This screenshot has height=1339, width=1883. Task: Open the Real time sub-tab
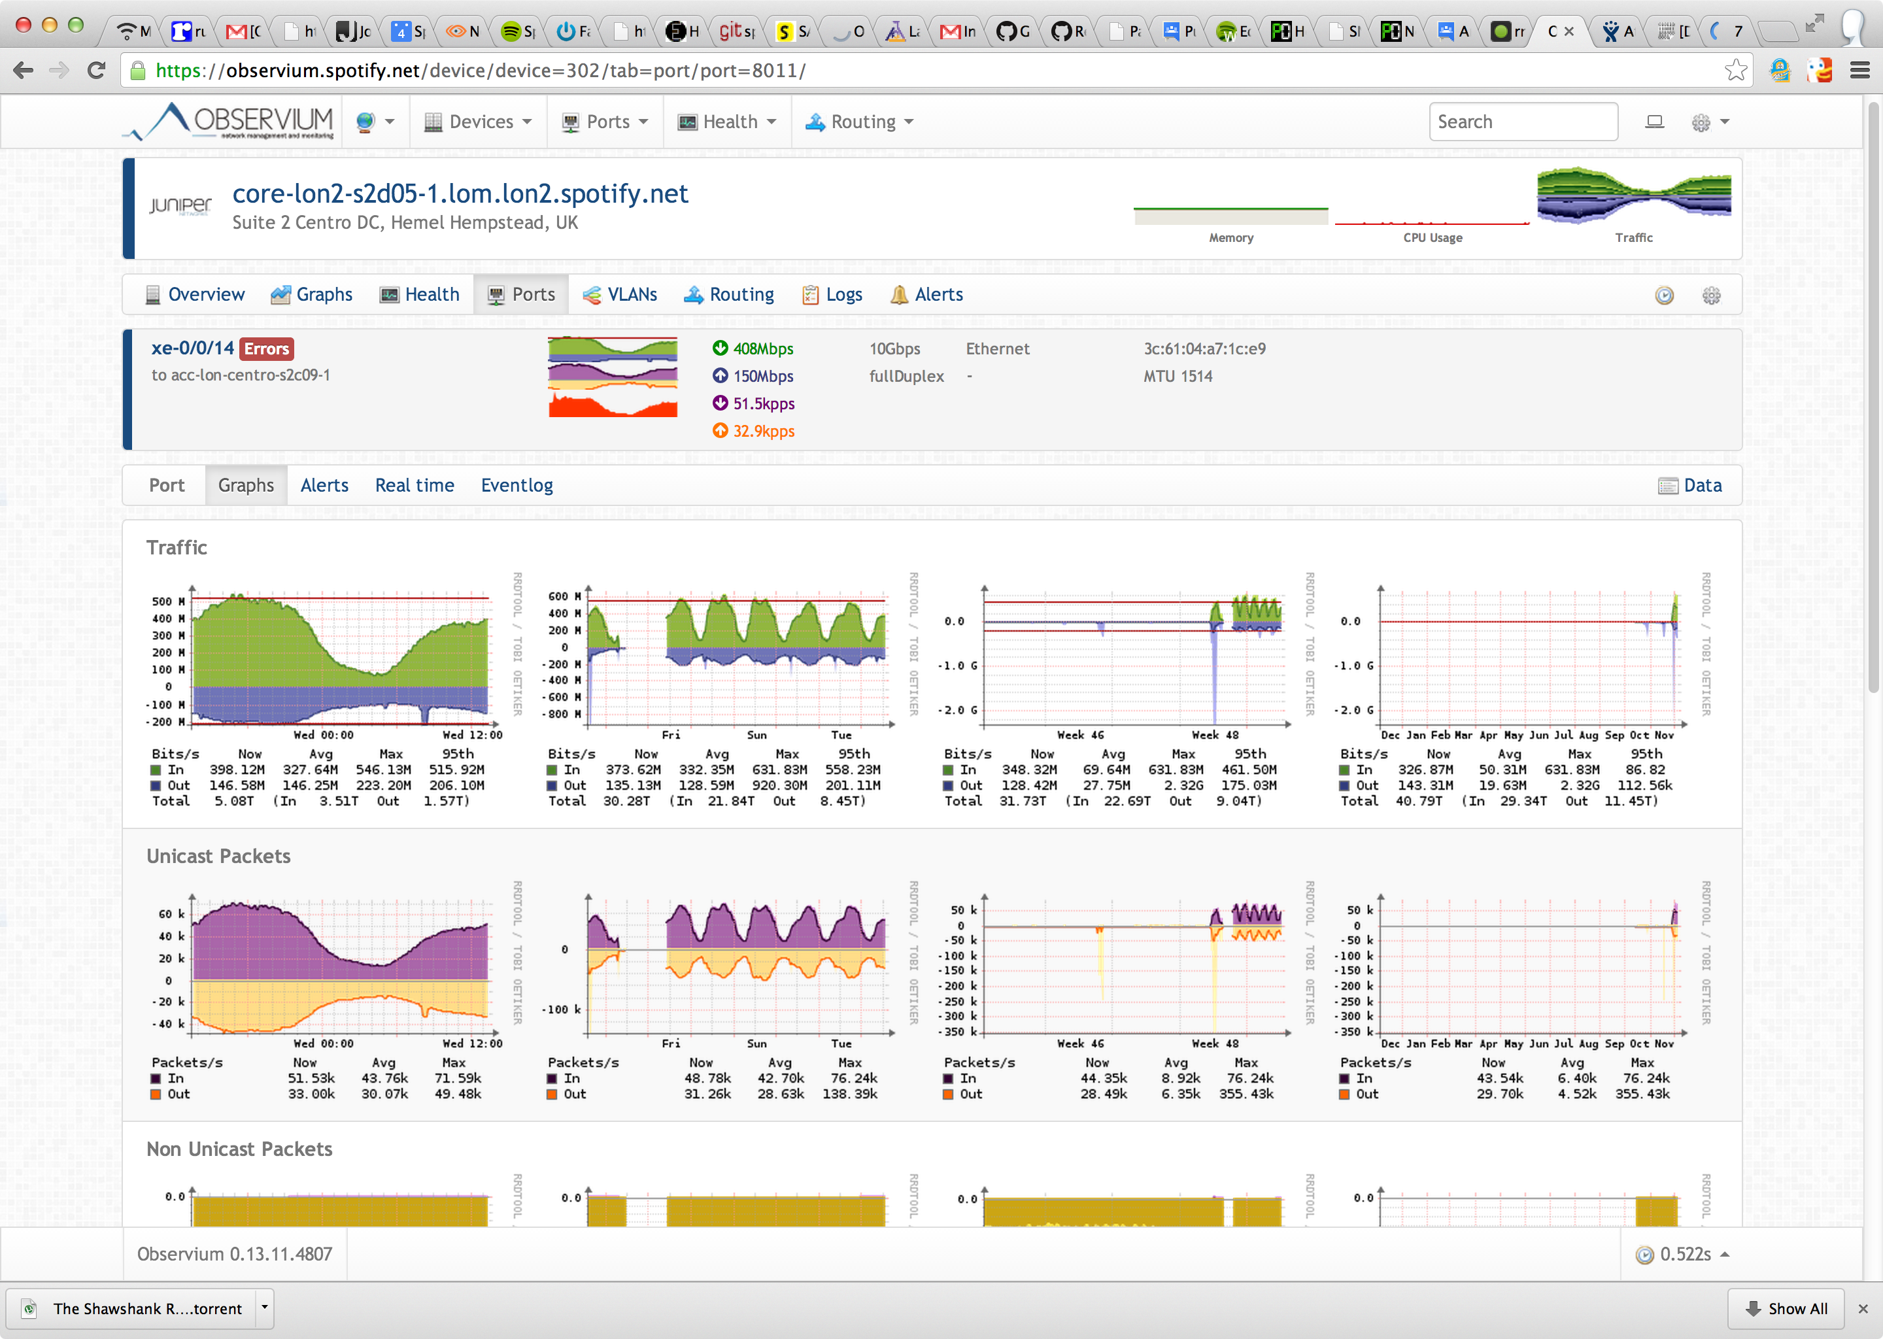pyautogui.click(x=415, y=486)
